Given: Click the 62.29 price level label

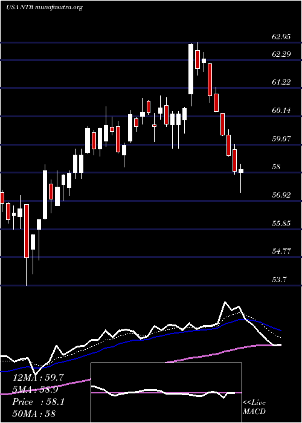Looking at the screenshot, I should (281, 54).
